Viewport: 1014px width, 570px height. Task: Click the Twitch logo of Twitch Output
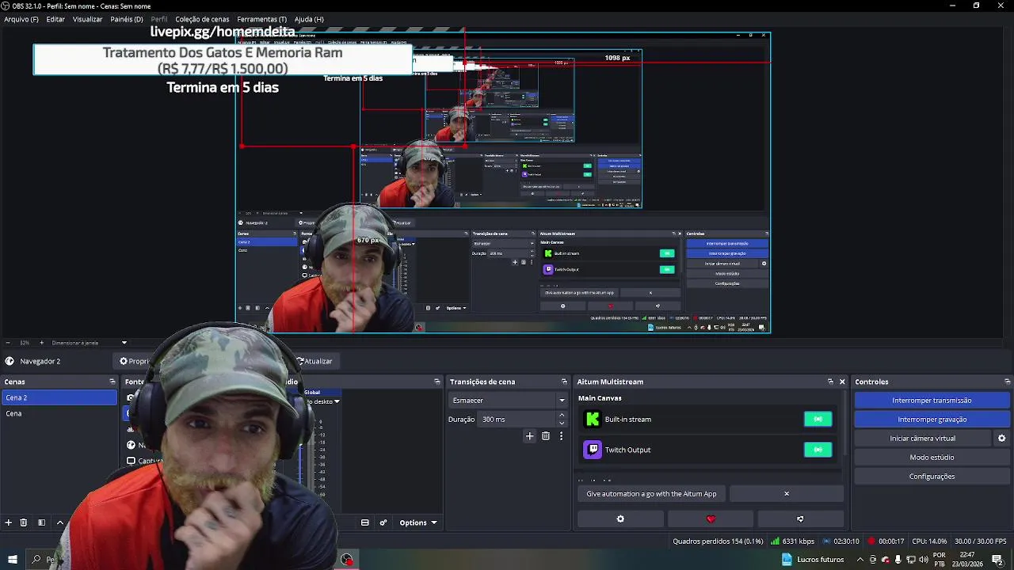(x=593, y=450)
